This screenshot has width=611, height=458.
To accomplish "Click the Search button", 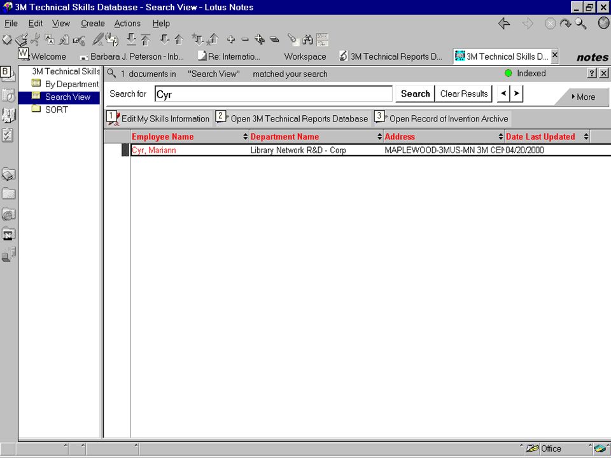I will (x=415, y=94).
